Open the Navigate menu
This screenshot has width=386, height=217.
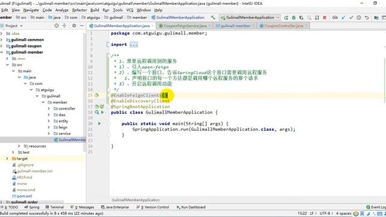click(31, 10)
